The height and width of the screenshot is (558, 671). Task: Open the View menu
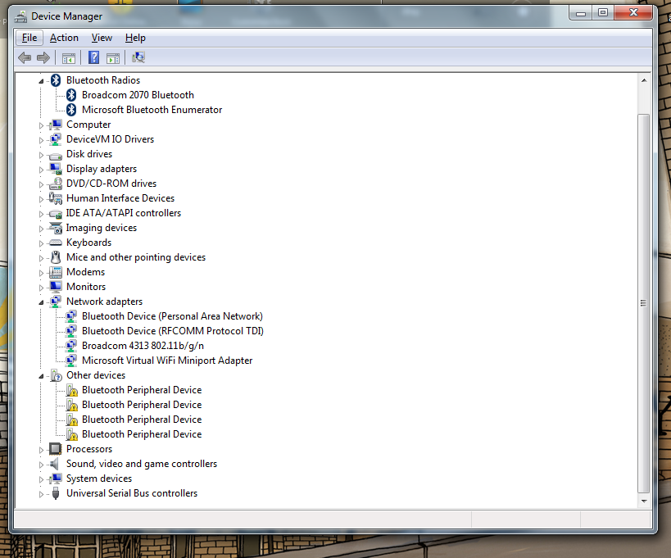[102, 38]
